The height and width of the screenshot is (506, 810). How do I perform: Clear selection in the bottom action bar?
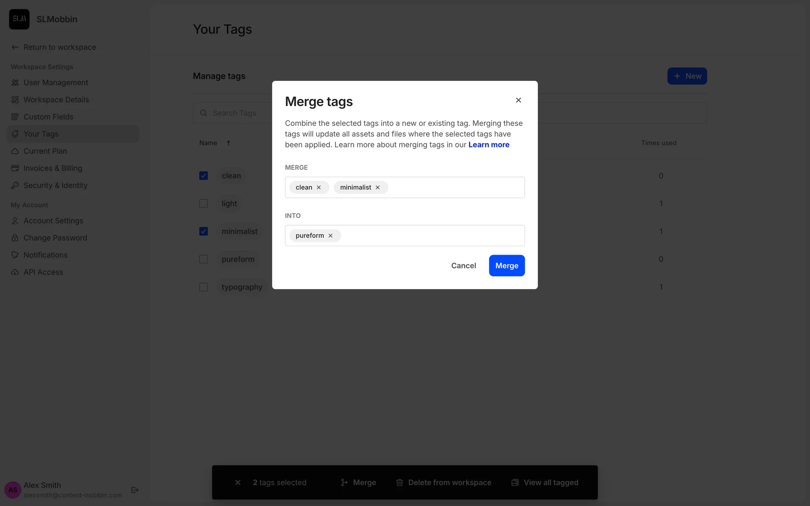tap(238, 482)
